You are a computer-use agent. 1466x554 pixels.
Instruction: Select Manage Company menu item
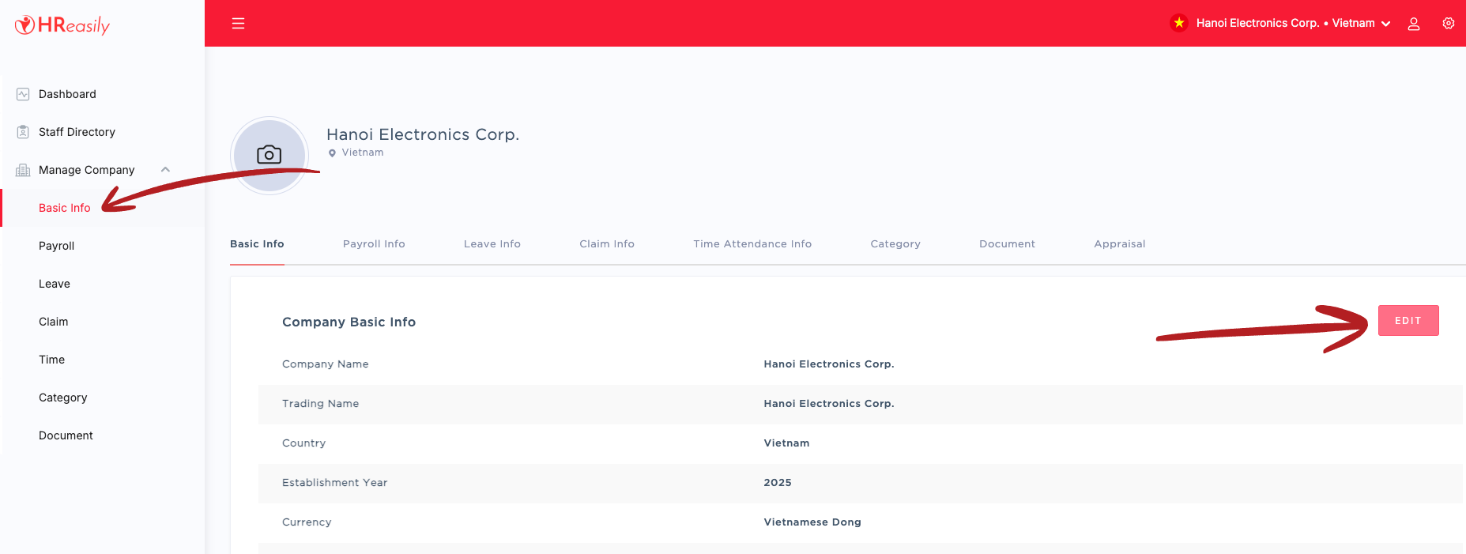[x=86, y=170]
